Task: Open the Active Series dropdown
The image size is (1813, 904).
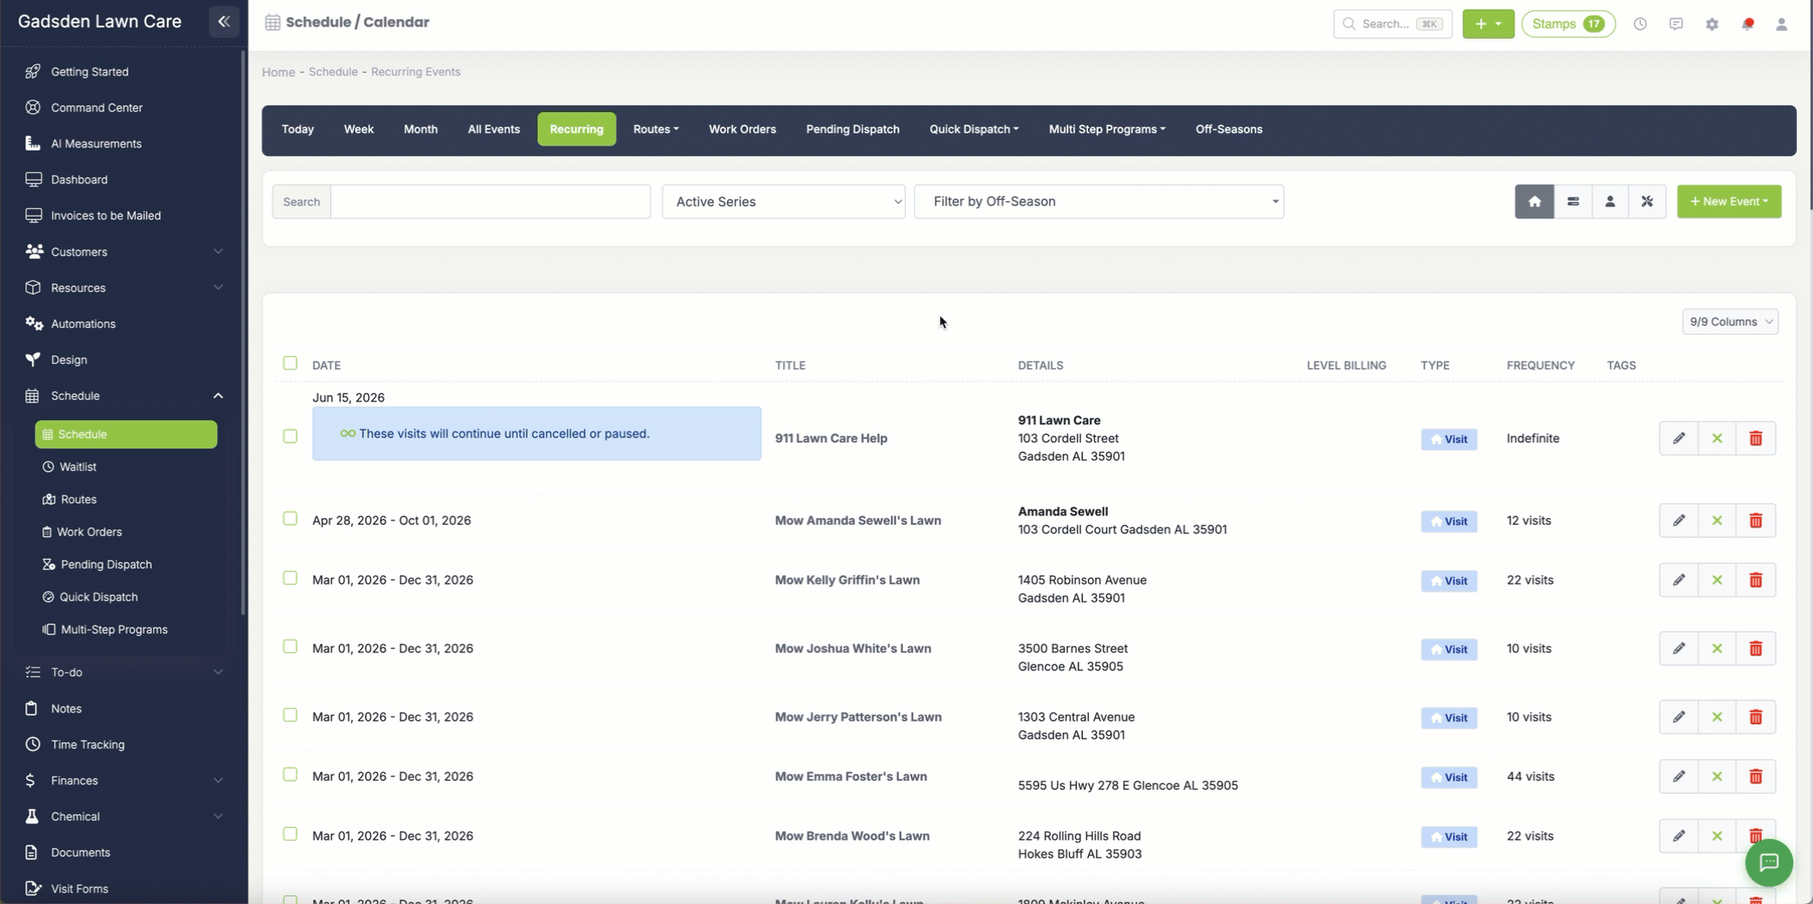Action: point(783,201)
